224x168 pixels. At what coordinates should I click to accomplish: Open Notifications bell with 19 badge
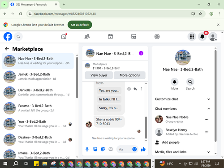coord(202,36)
